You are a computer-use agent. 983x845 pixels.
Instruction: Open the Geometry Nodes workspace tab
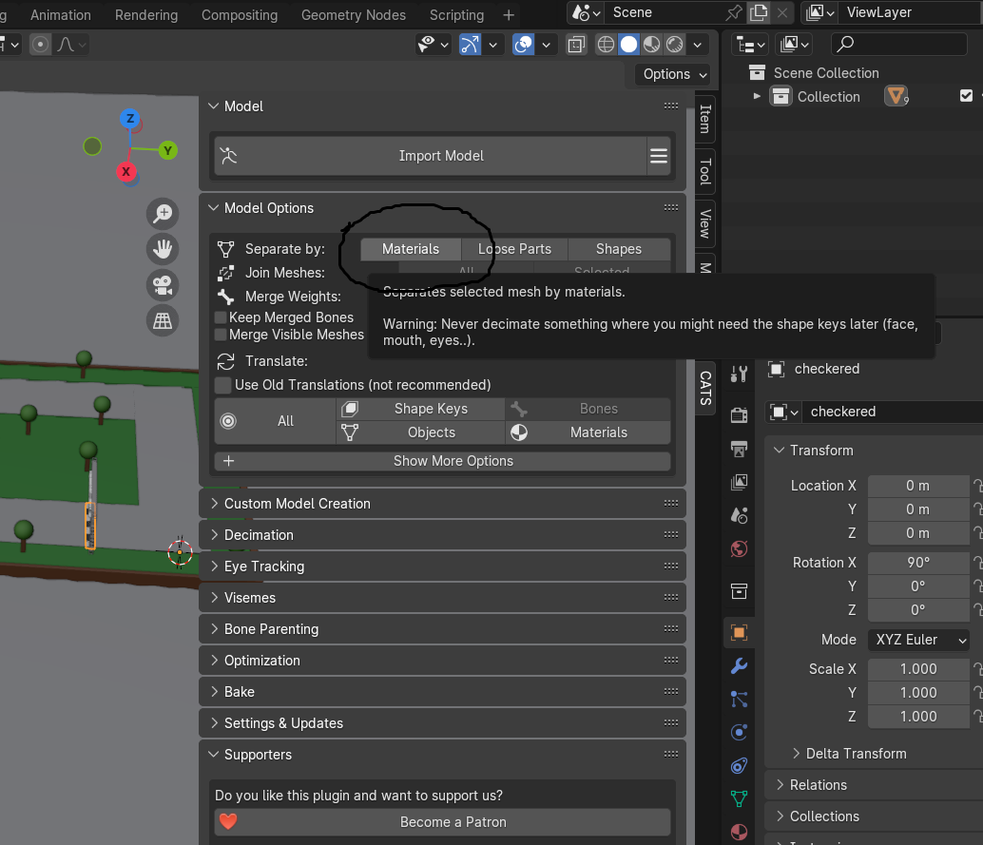(354, 15)
